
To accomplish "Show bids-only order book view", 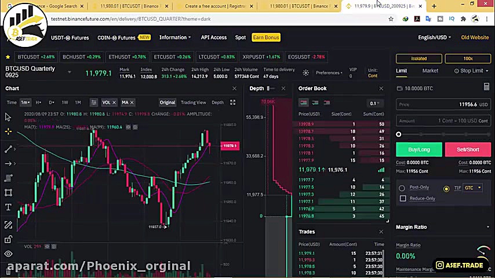I will 315,103.
